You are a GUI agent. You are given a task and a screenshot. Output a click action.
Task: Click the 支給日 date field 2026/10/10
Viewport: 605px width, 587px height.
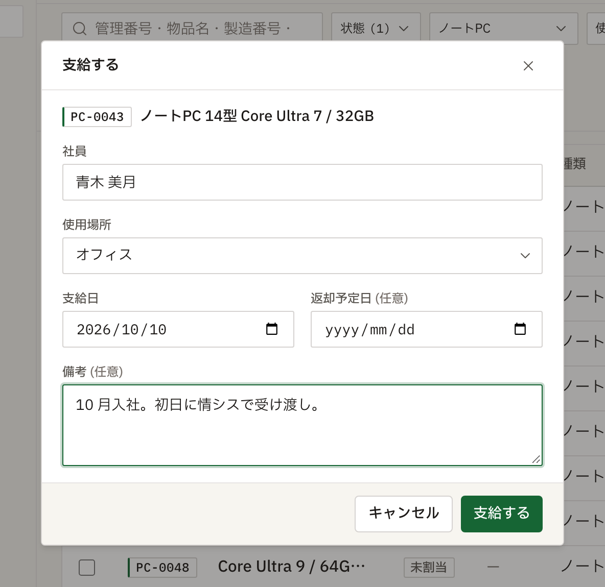(178, 329)
